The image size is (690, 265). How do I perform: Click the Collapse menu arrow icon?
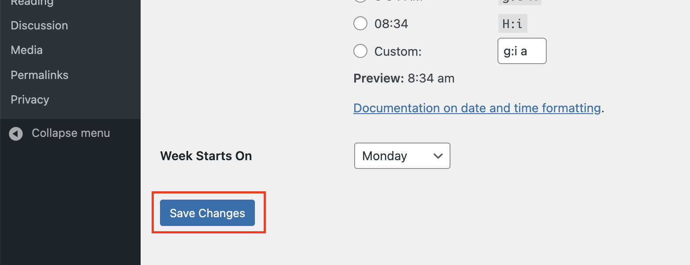(16, 134)
